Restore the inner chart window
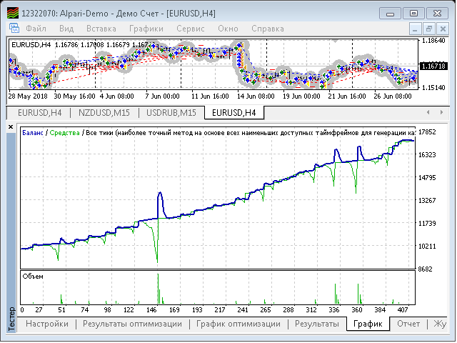 [429, 29]
